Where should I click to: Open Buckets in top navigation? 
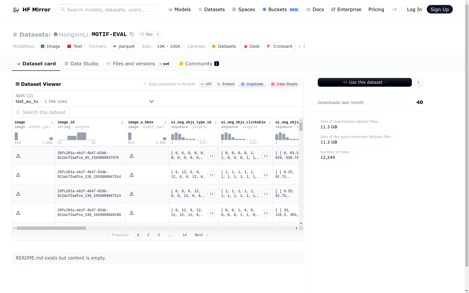pyautogui.click(x=281, y=9)
